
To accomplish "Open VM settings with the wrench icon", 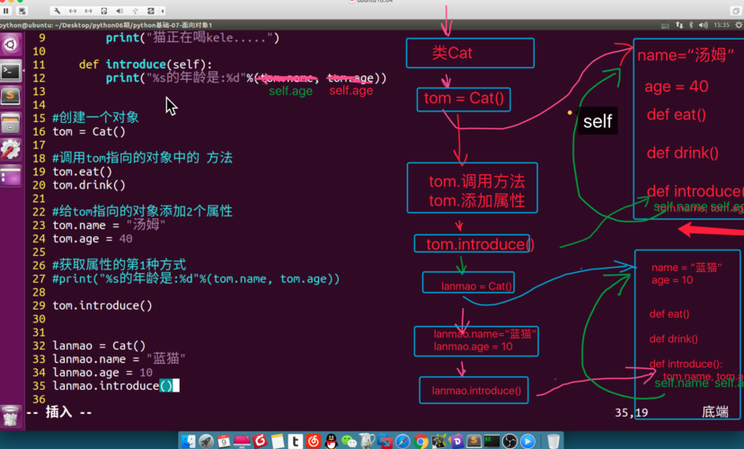I will 57,11.
